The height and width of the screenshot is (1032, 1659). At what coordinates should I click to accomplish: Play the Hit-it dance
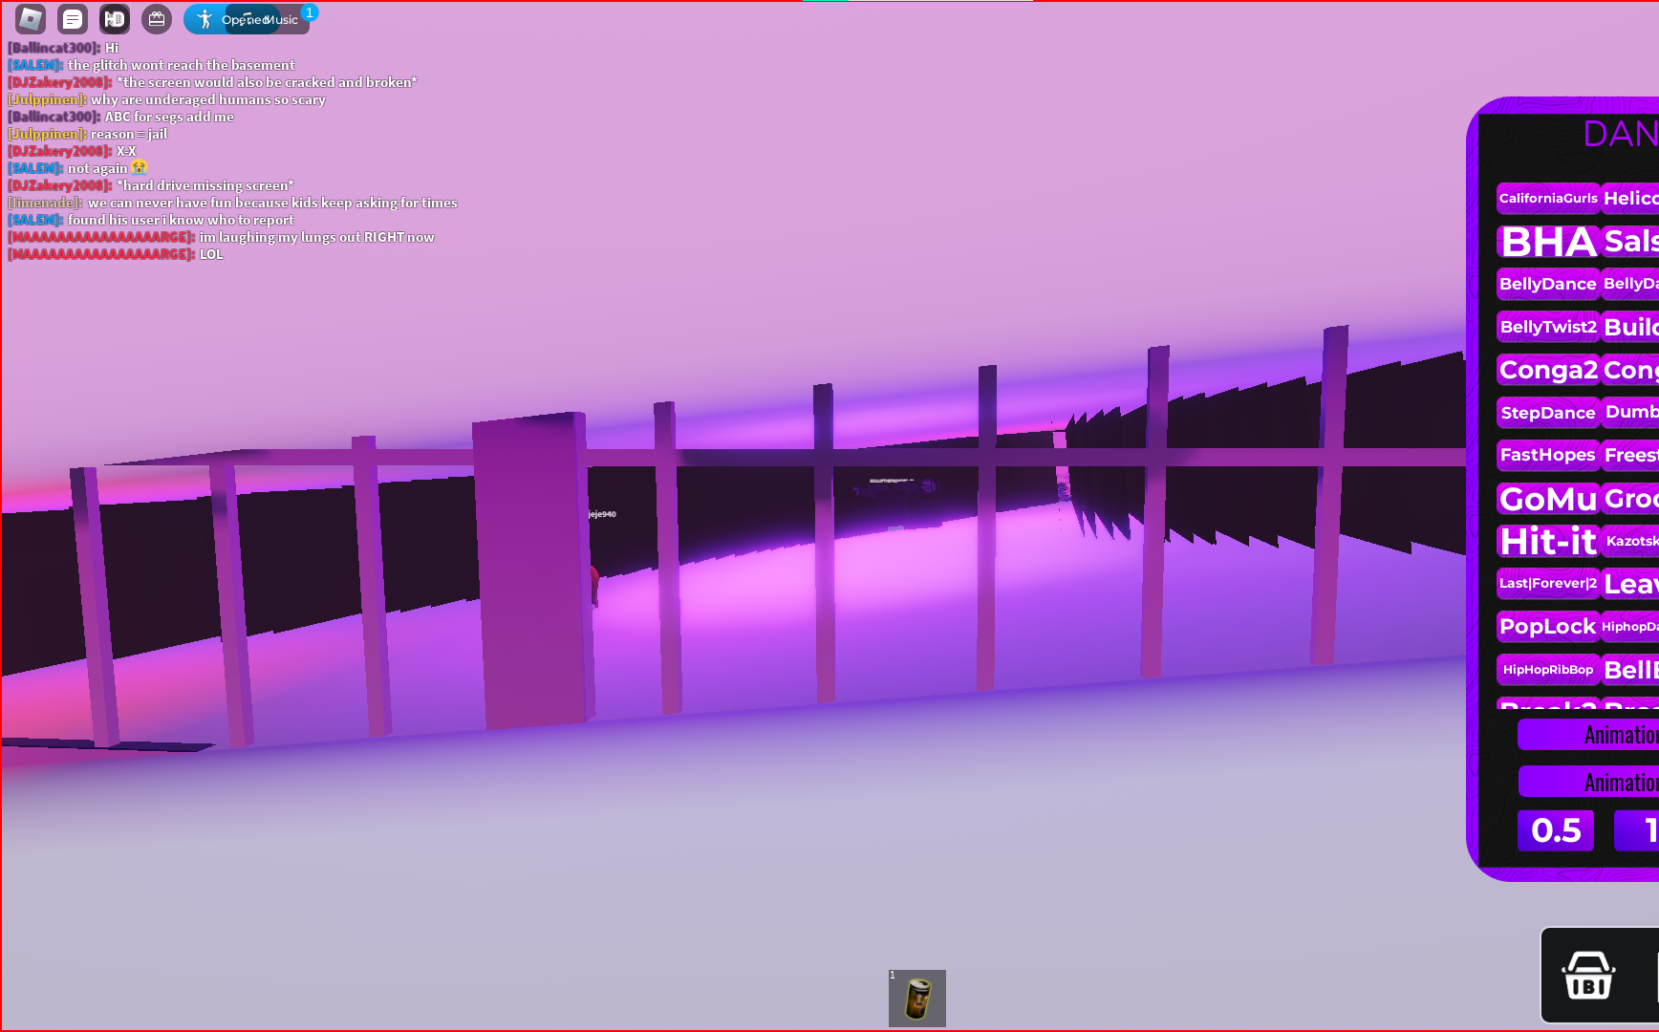point(1547,541)
